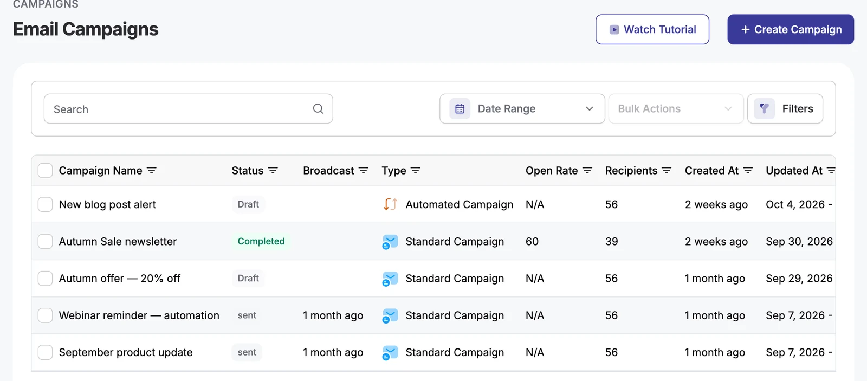Click the funnel icon on Filters button
This screenshot has height=381, width=867.
[764, 109]
